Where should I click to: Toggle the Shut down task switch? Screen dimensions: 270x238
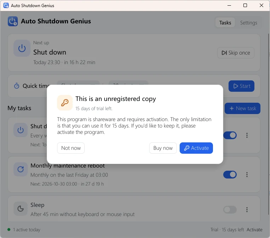(230, 135)
